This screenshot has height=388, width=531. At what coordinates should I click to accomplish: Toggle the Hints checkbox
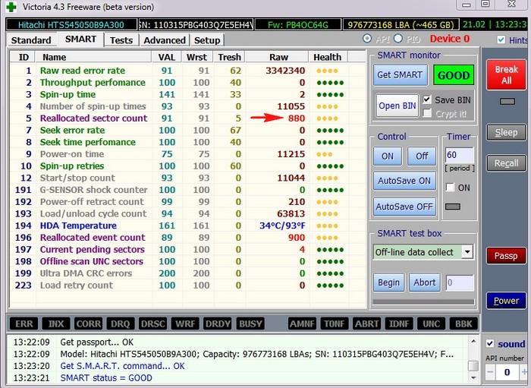501,40
